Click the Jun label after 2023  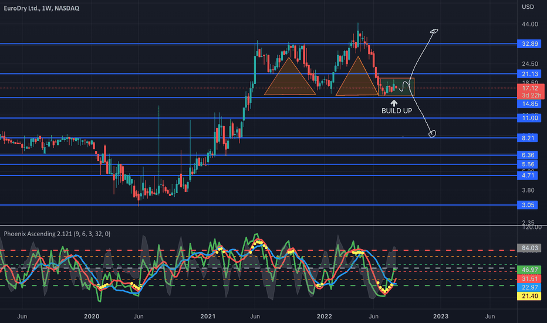coord(490,317)
